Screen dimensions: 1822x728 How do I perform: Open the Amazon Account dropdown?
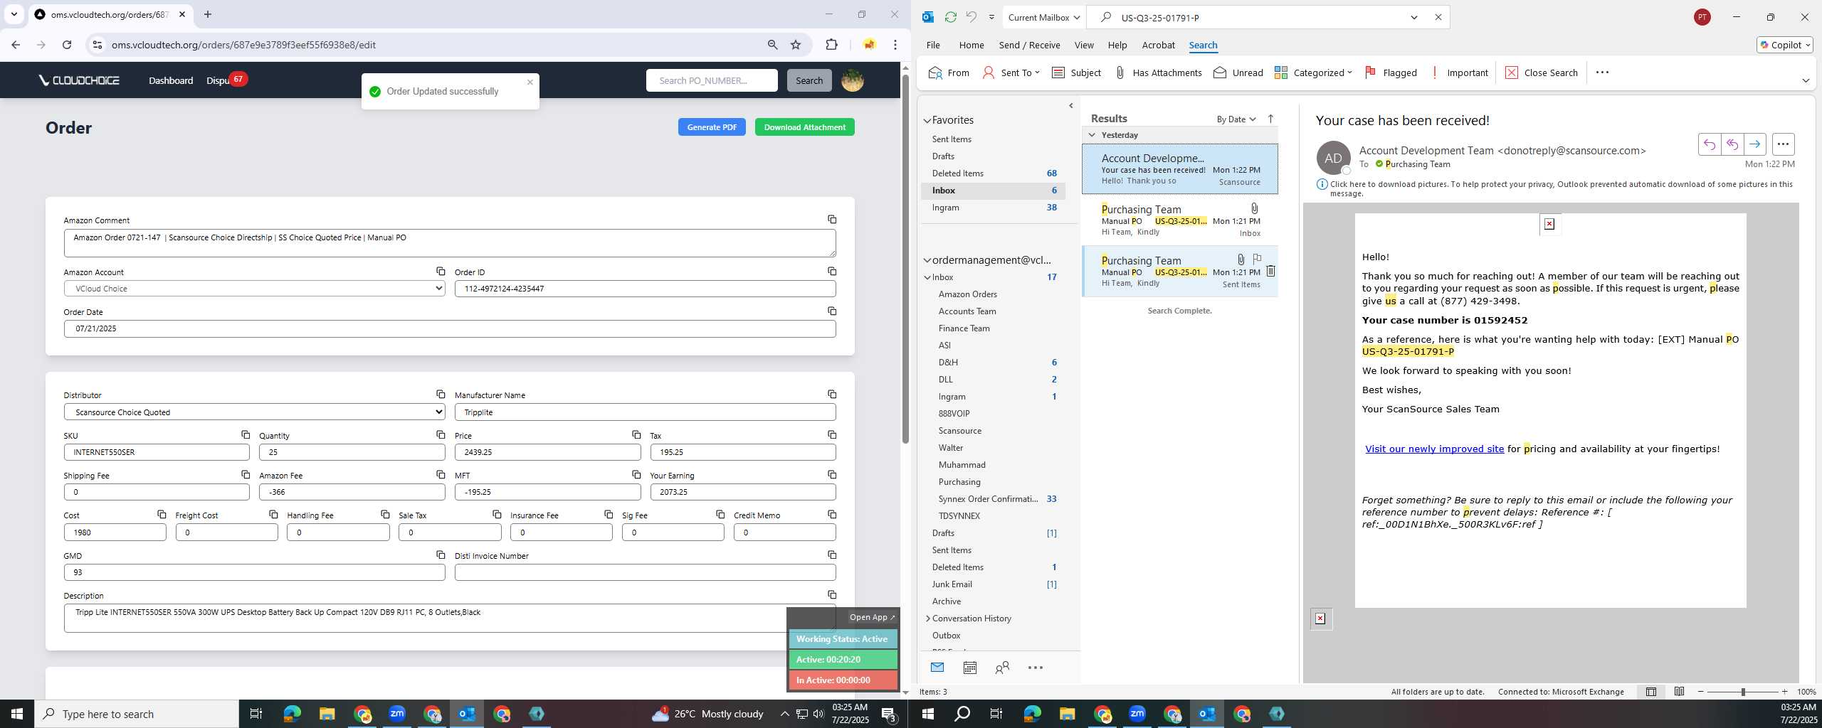click(255, 289)
